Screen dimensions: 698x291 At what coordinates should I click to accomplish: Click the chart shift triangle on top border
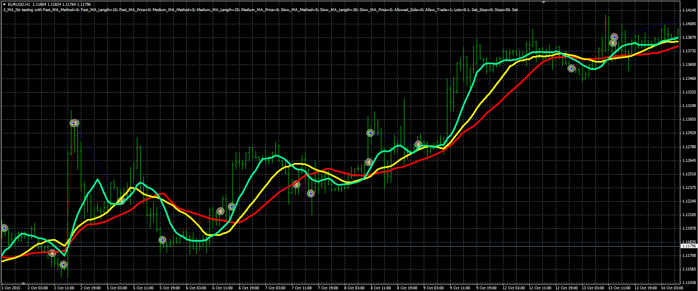[544, 2]
